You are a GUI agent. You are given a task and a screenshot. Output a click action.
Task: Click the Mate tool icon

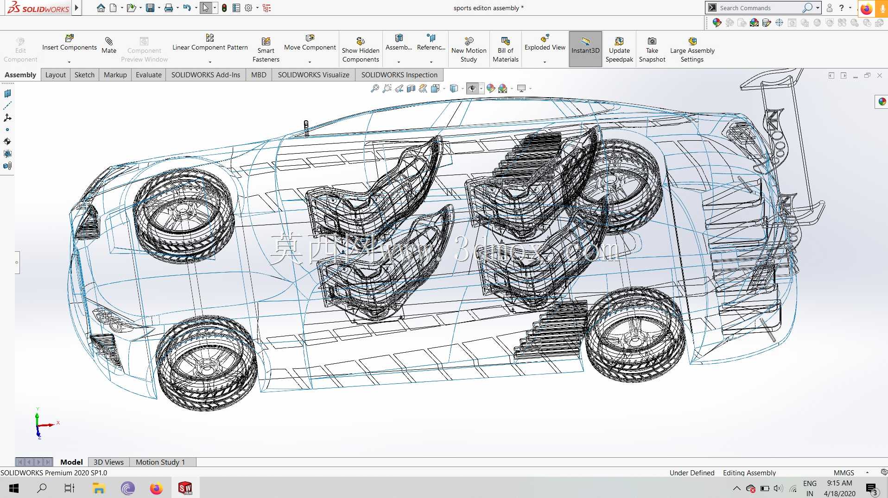109,41
